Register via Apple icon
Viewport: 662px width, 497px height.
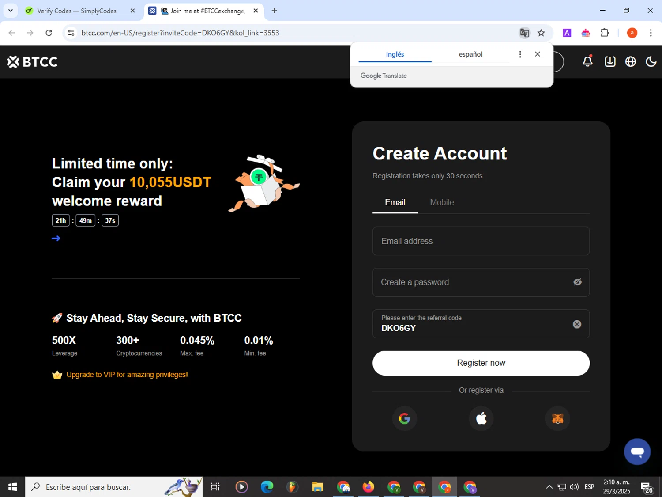481,418
